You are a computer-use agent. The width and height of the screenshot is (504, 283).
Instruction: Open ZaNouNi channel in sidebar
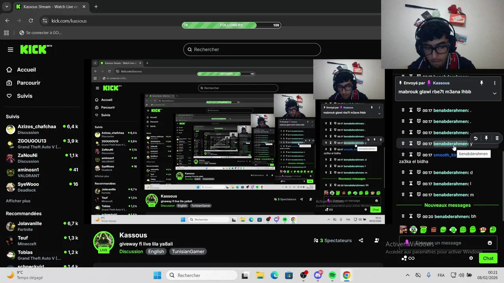[42, 158]
